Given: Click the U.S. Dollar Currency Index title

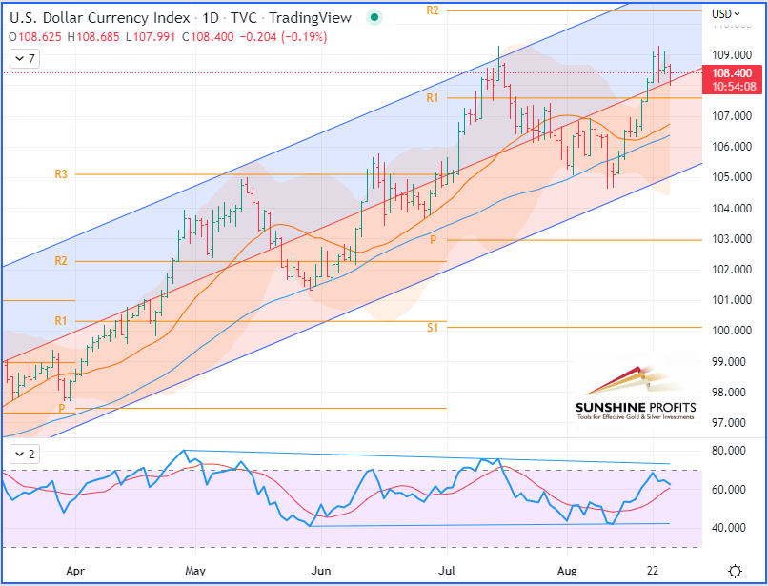Looking at the screenshot, I should (x=100, y=18).
